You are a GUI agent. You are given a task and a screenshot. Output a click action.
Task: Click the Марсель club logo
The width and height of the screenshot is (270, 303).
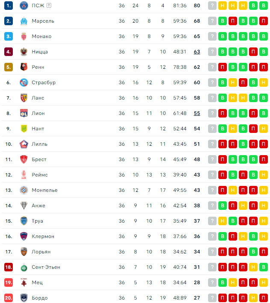tap(24, 21)
